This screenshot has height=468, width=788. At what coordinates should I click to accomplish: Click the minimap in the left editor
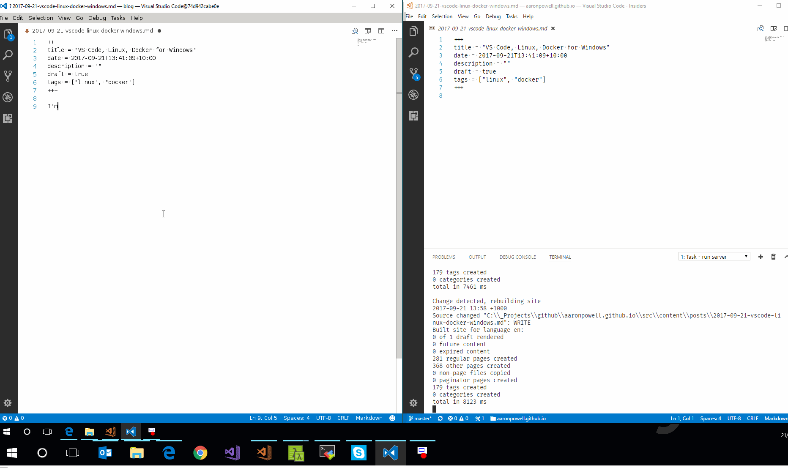pos(367,41)
